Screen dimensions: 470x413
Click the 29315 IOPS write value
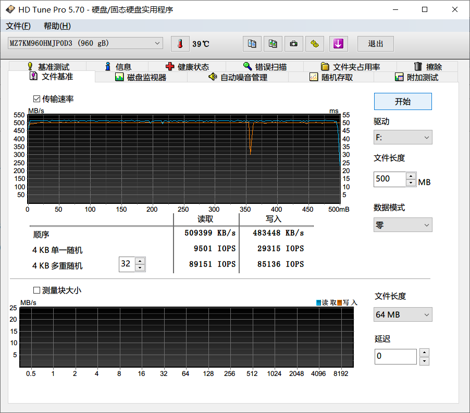[280, 249]
